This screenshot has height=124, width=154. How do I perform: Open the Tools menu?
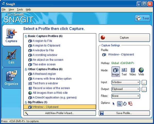coord(20,9)
